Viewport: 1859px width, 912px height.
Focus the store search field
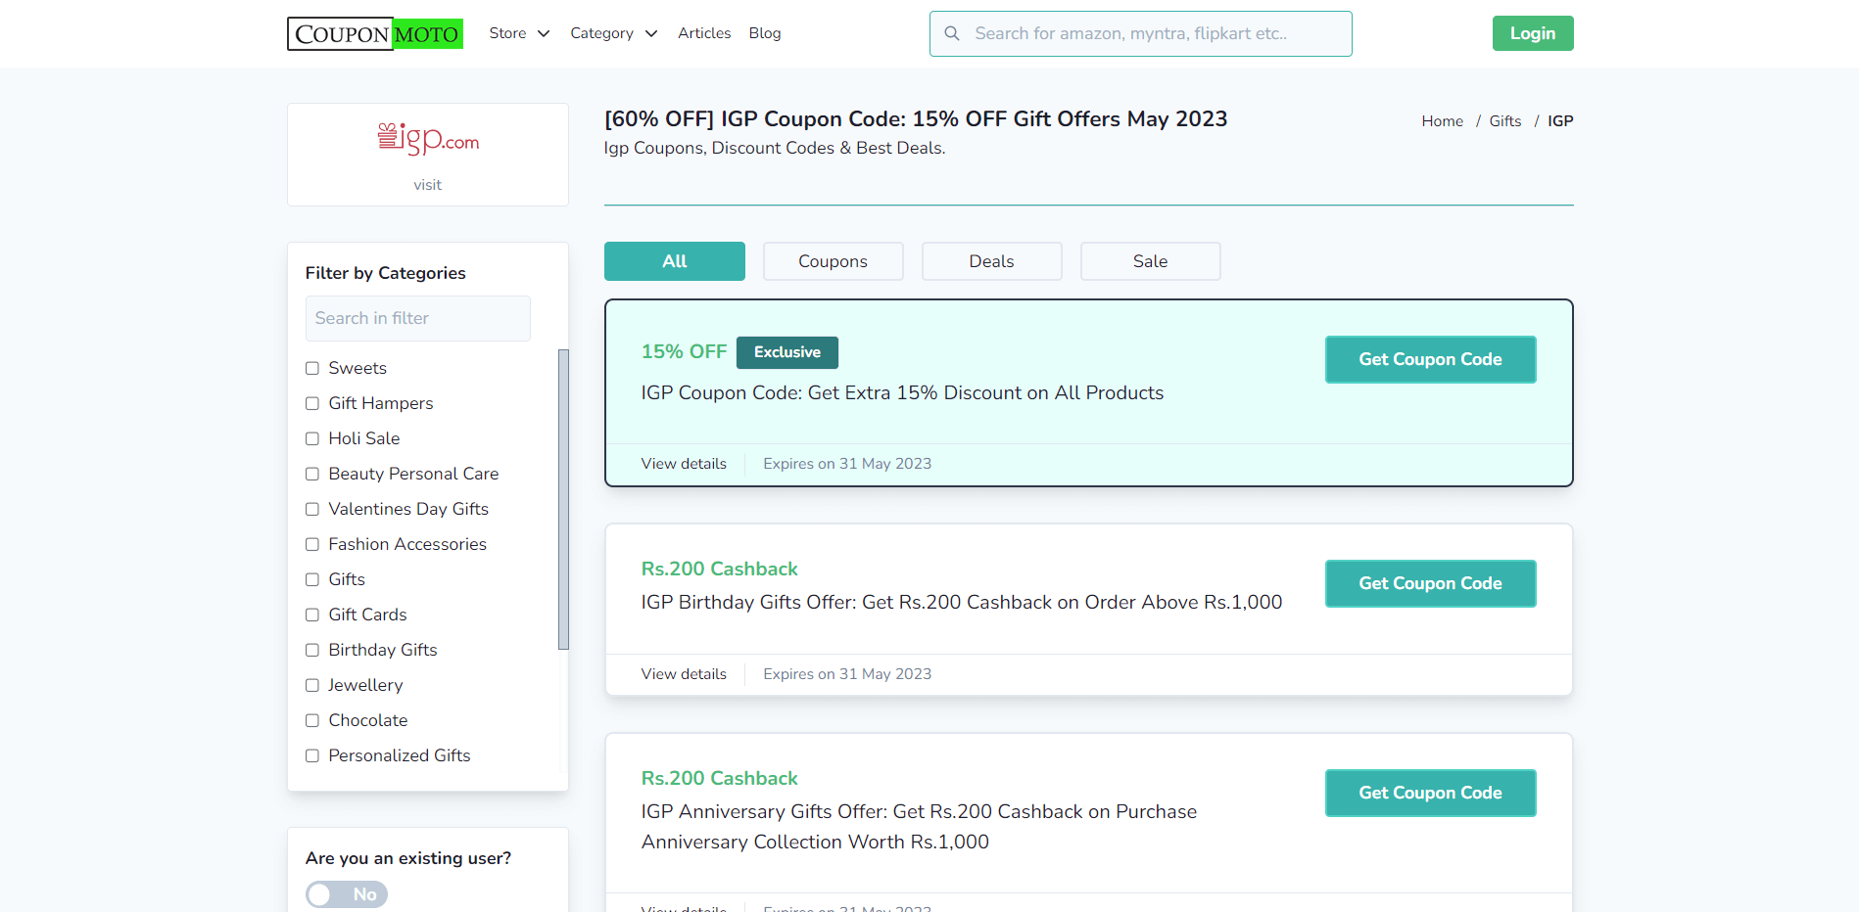pyautogui.click(x=1140, y=33)
